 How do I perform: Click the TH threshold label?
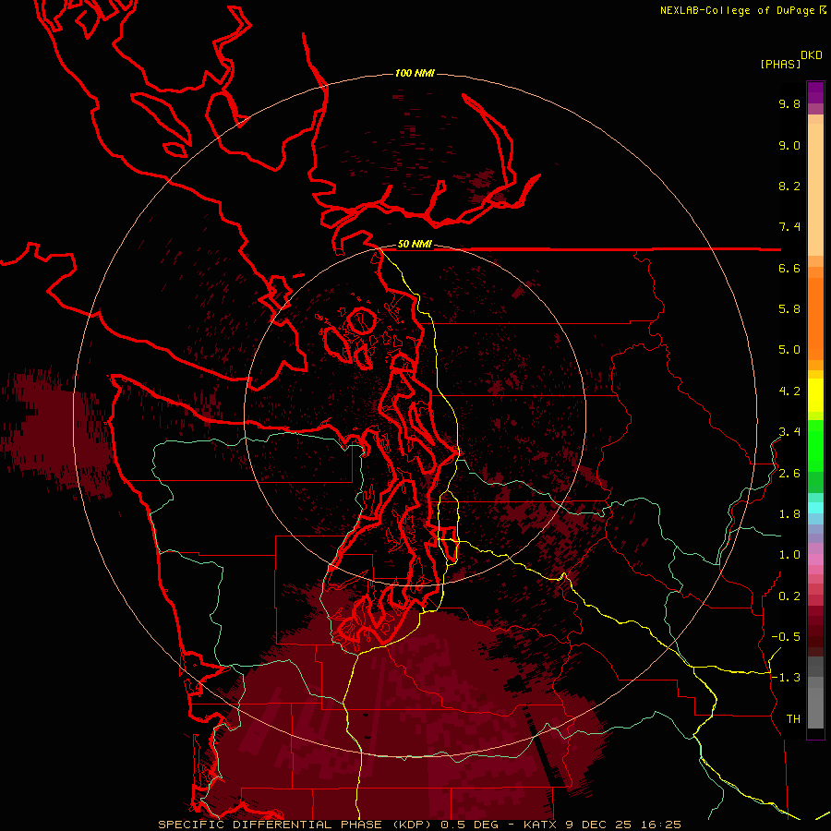click(793, 719)
